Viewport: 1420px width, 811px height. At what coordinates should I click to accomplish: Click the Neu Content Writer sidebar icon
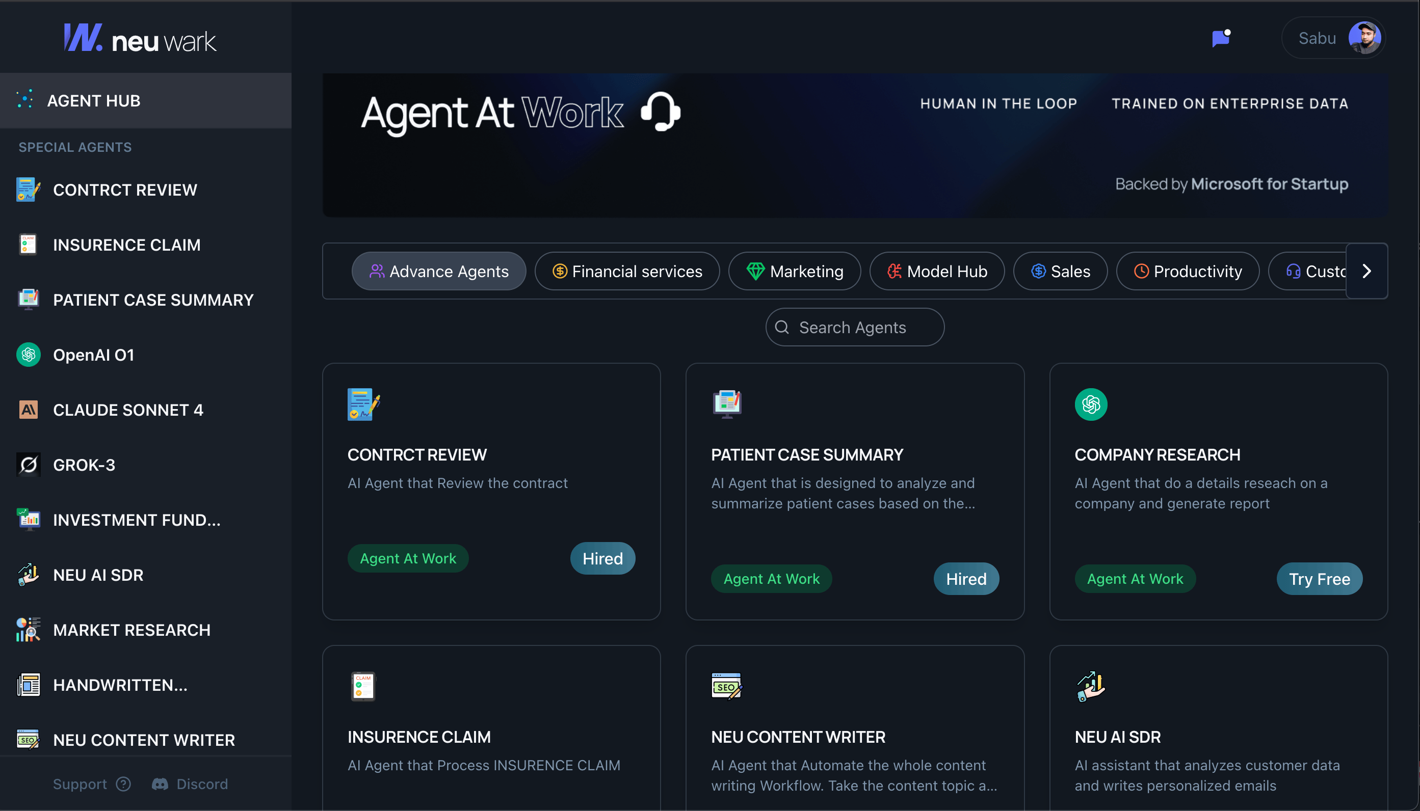click(29, 739)
